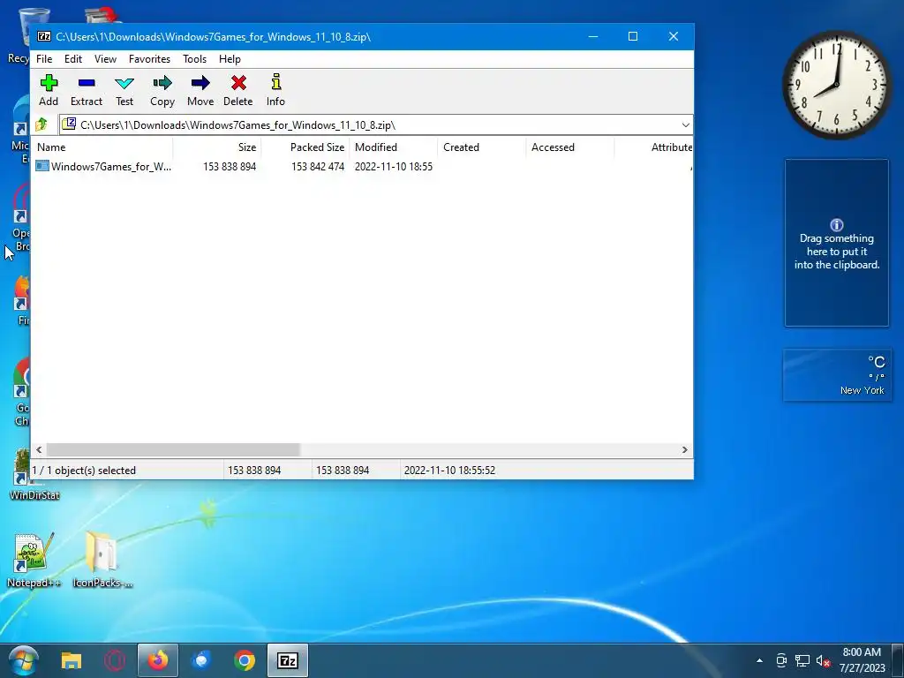Click the muted volume tray icon

click(x=823, y=660)
